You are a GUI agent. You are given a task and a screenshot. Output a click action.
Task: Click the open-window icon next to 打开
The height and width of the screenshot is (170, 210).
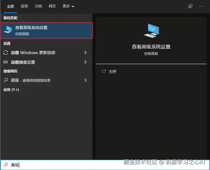click(x=104, y=71)
